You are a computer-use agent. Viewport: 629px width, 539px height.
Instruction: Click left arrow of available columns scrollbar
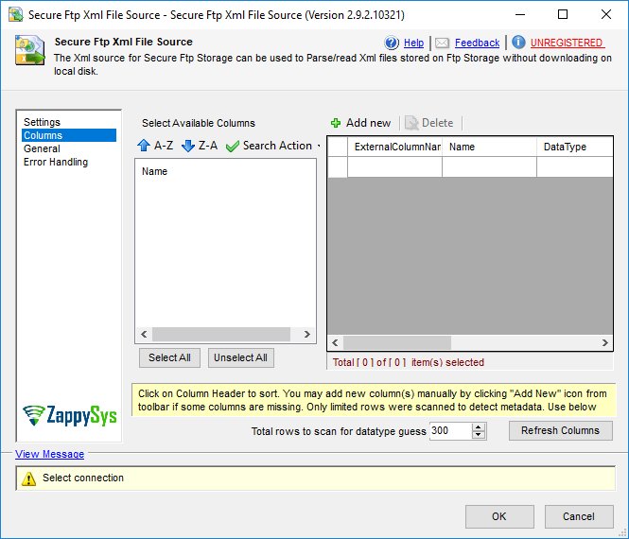144,334
